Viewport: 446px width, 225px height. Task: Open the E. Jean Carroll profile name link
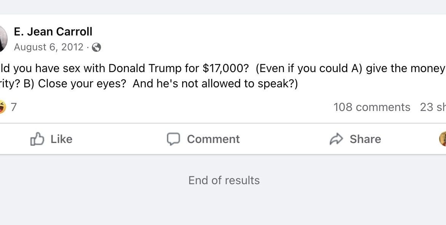(x=53, y=32)
